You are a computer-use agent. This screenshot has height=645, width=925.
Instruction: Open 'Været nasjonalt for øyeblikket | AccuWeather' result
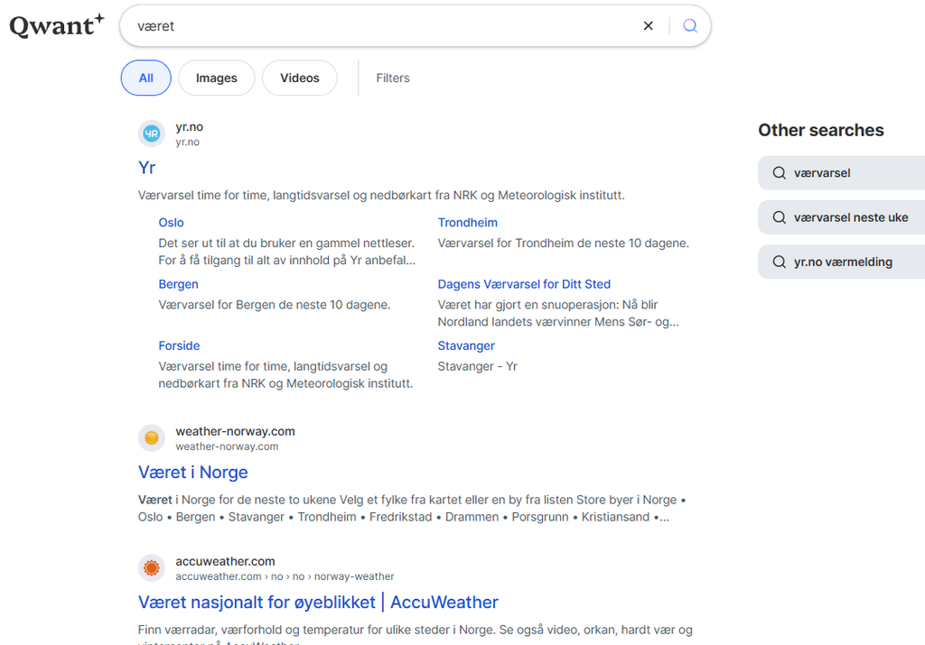point(318,603)
